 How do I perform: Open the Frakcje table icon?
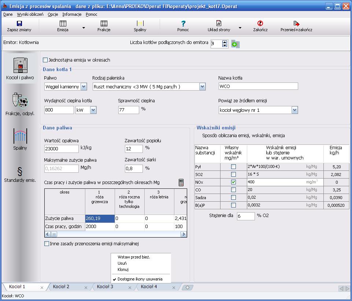pyautogui.click(x=104, y=23)
